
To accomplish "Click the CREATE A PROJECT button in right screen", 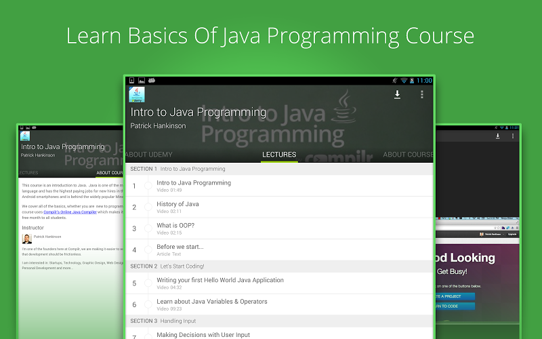I will (455, 296).
